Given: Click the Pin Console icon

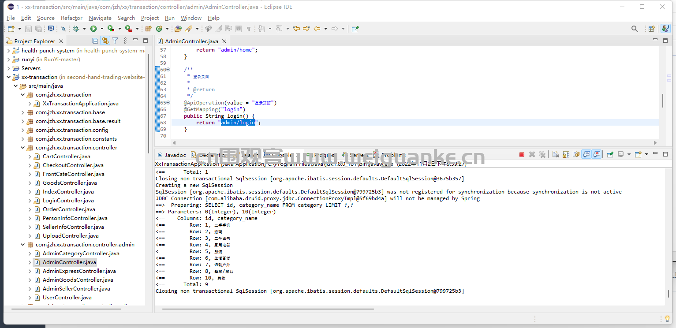Looking at the screenshot, I should 610,154.
